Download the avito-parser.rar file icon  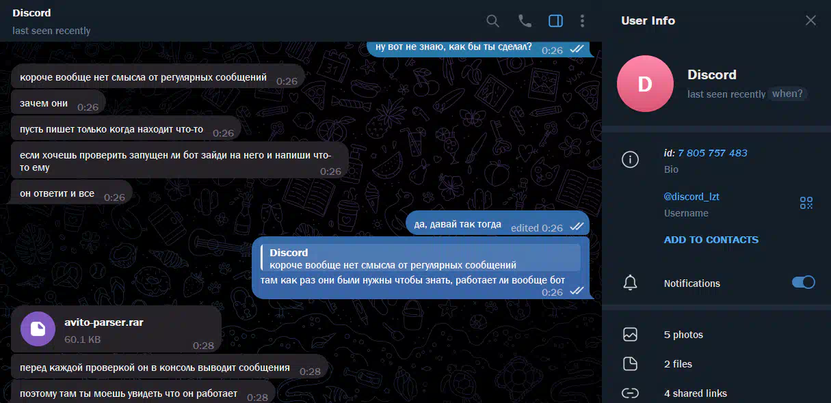tap(38, 329)
